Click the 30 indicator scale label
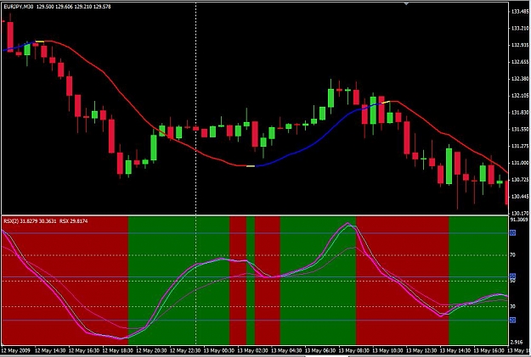Image resolution: width=531 pixels, height=357 pixels. tap(512, 306)
